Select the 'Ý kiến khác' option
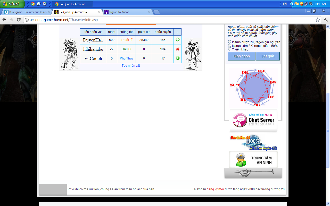Screen dimensions: 330x206 click(229, 49)
